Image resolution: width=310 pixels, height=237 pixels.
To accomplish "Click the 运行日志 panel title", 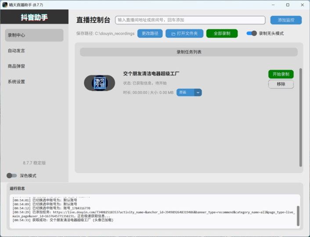I will 17,188.
